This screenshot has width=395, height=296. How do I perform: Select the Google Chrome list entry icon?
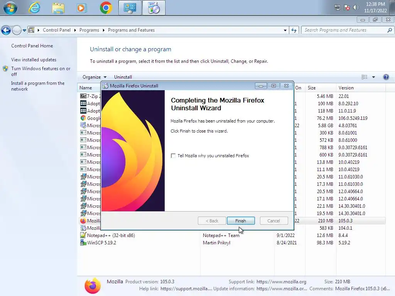pyautogui.click(x=83, y=118)
